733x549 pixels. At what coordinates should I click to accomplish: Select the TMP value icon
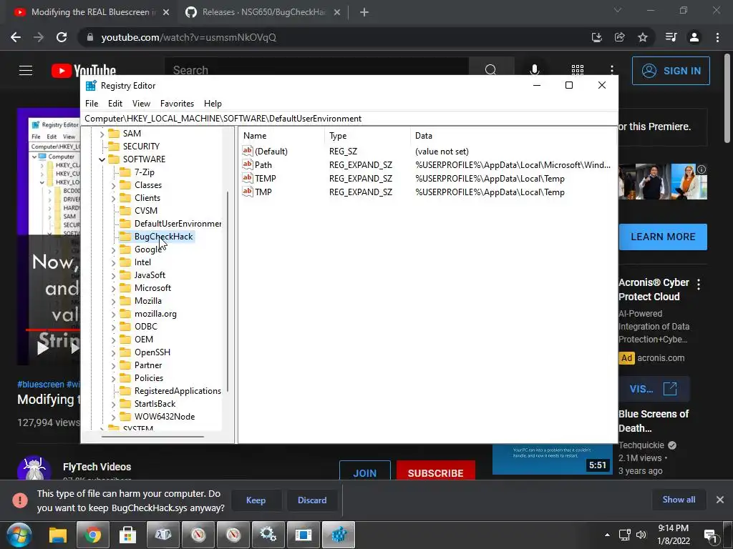(247, 192)
